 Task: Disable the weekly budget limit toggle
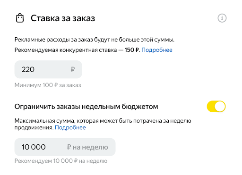click(x=216, y=107)
